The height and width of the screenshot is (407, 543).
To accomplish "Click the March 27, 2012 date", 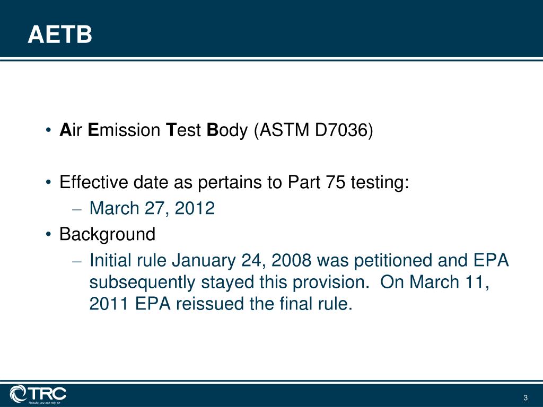I will [x=152, y=208].
